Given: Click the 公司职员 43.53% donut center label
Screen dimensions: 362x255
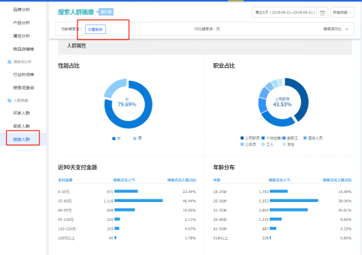Looking at the screenshot, I should click(x=282, y=102).
